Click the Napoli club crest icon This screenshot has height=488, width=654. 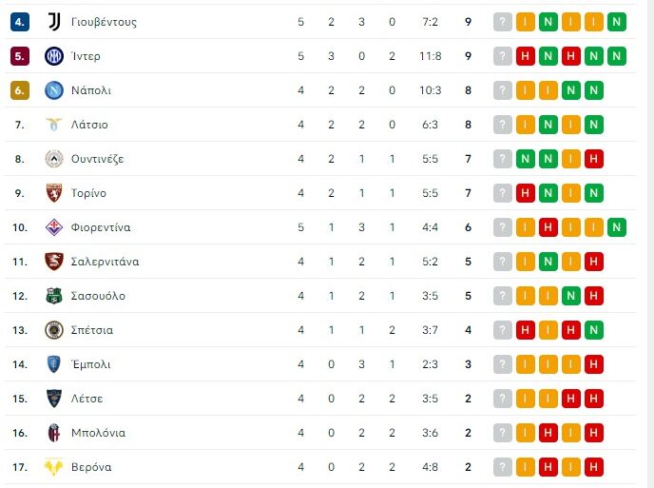tap(53, 90)
